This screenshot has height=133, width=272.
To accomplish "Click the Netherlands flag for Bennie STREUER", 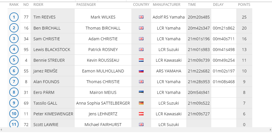I will click(141, 60).
